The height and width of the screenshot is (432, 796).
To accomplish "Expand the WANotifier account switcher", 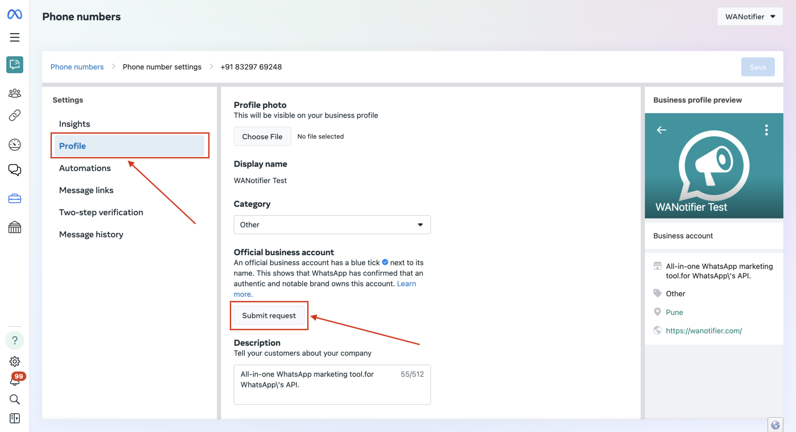I will (x=750, y=16).
